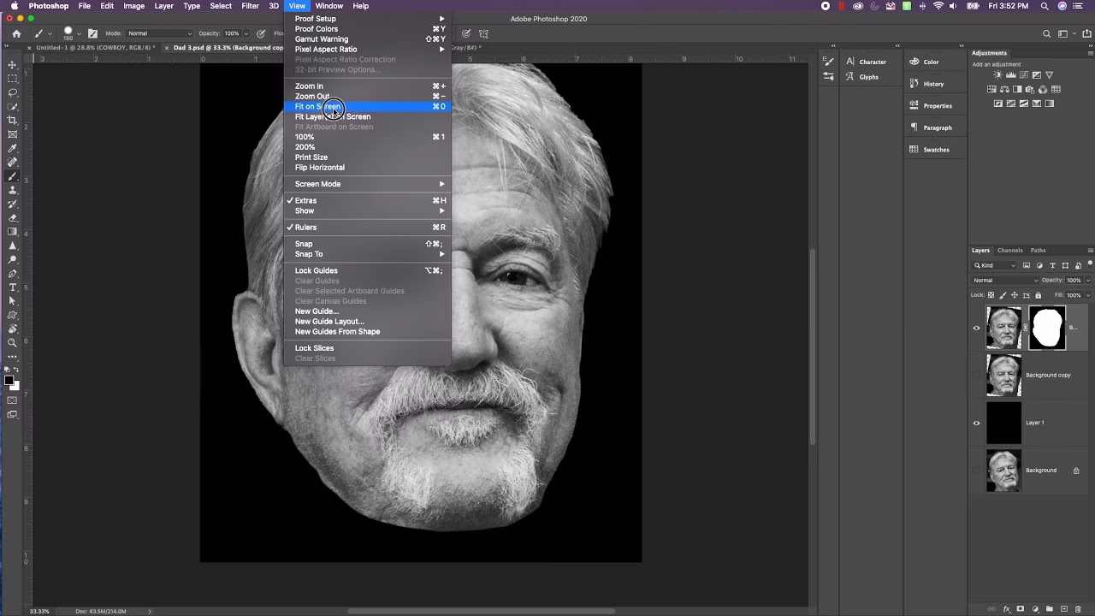The height and width of the screenshot is (616, 1095).
Task: Pick the Eyedropper tool
Action: (12, 148)
